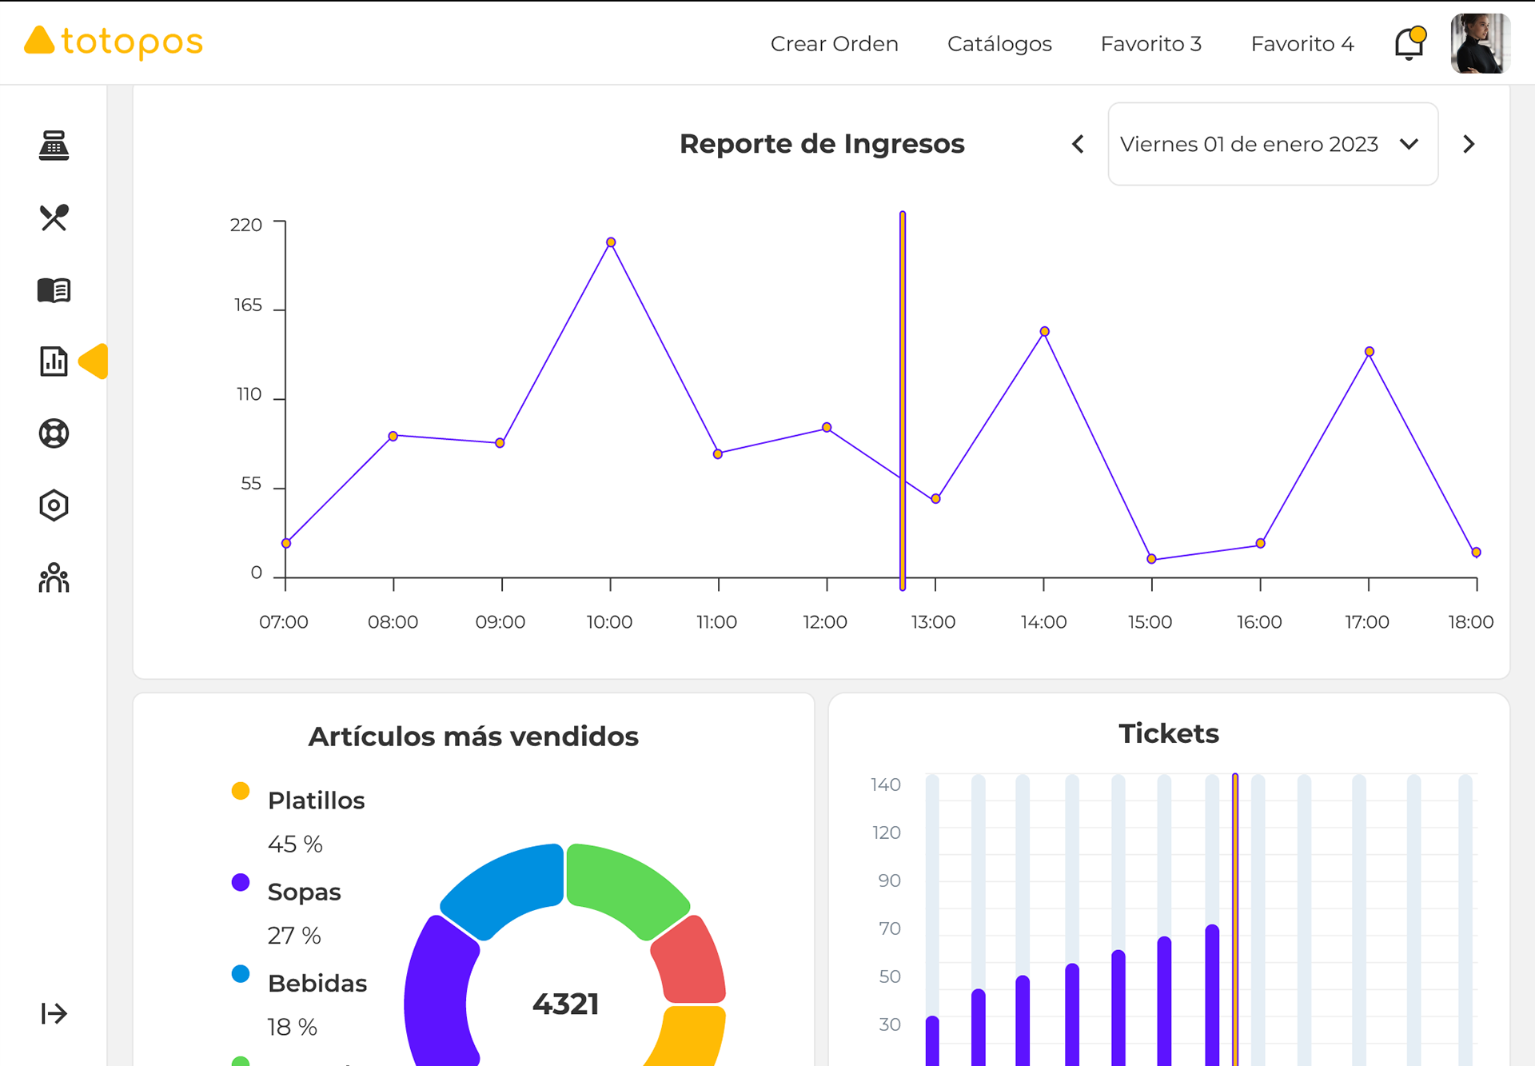Click the current-time marker in Tickets chart
The height and width of the screenshot is (1066, 1535).
tap(1235, 920)
